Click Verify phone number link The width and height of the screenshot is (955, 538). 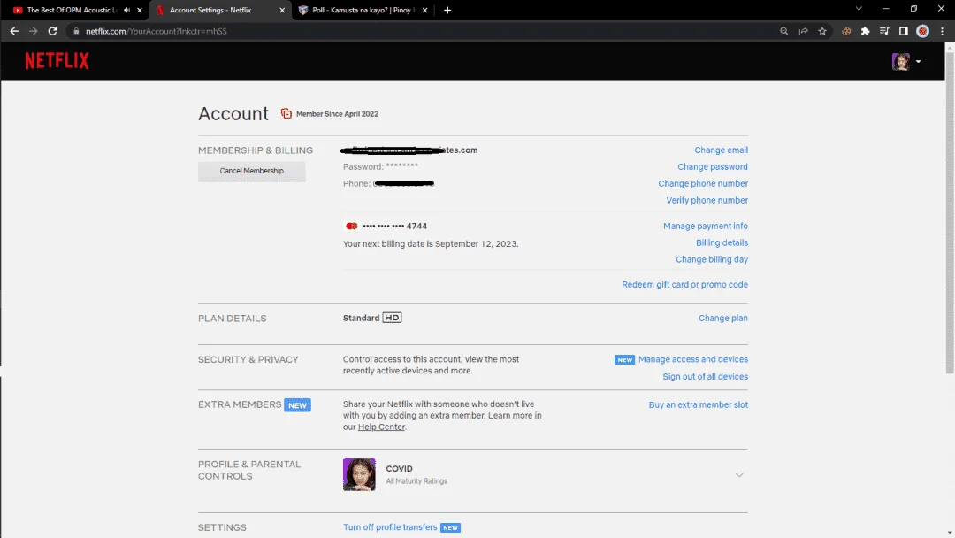tap(707, 200)
